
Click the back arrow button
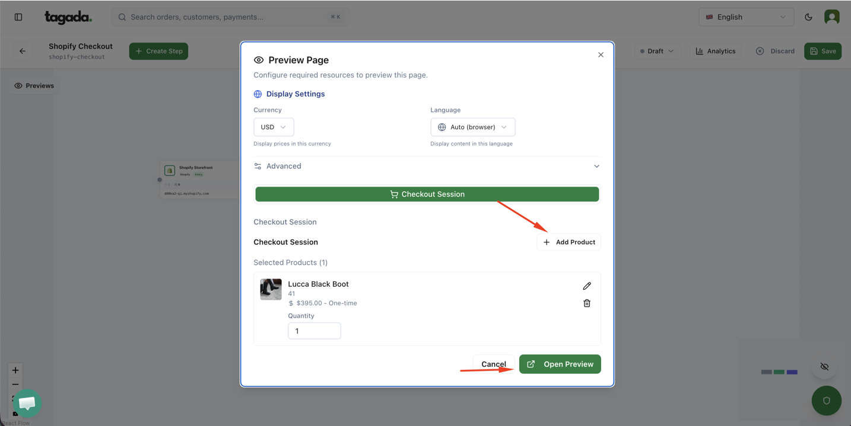click(23, 51)
